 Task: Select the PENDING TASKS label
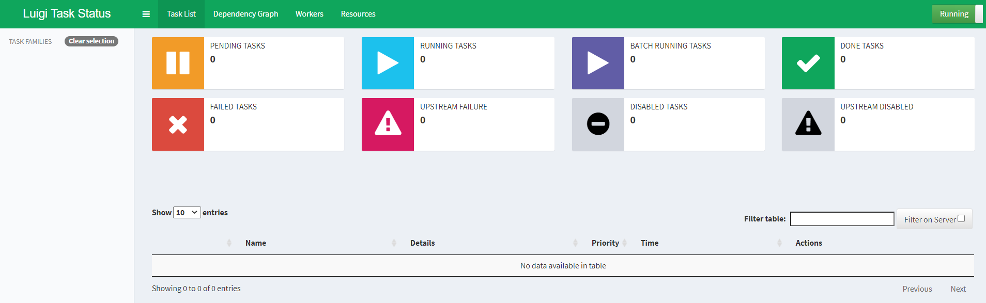pyautogui.click(x=238, y=46)
